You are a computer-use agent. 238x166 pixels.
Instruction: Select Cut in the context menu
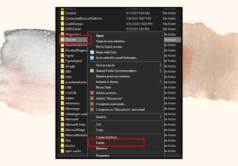[98, 124]
